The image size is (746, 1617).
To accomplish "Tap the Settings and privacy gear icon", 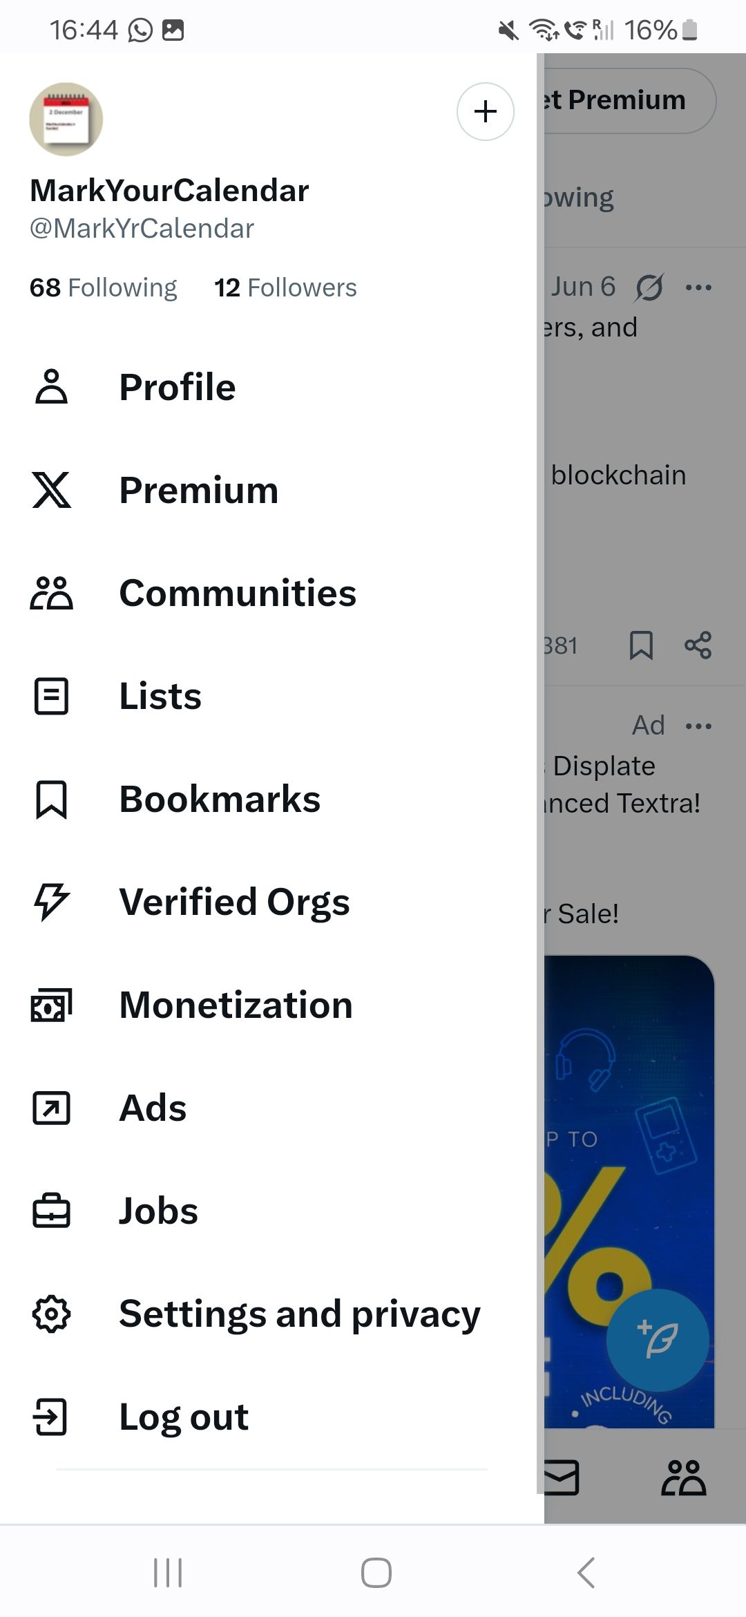I will click(x=52, y=1314).
